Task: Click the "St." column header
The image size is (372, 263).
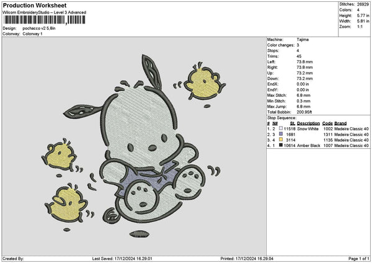Action: point(293,123)
